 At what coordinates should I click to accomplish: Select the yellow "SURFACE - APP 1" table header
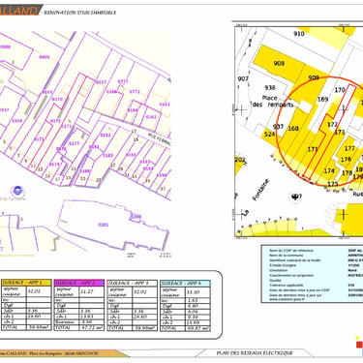pos(26,283)
